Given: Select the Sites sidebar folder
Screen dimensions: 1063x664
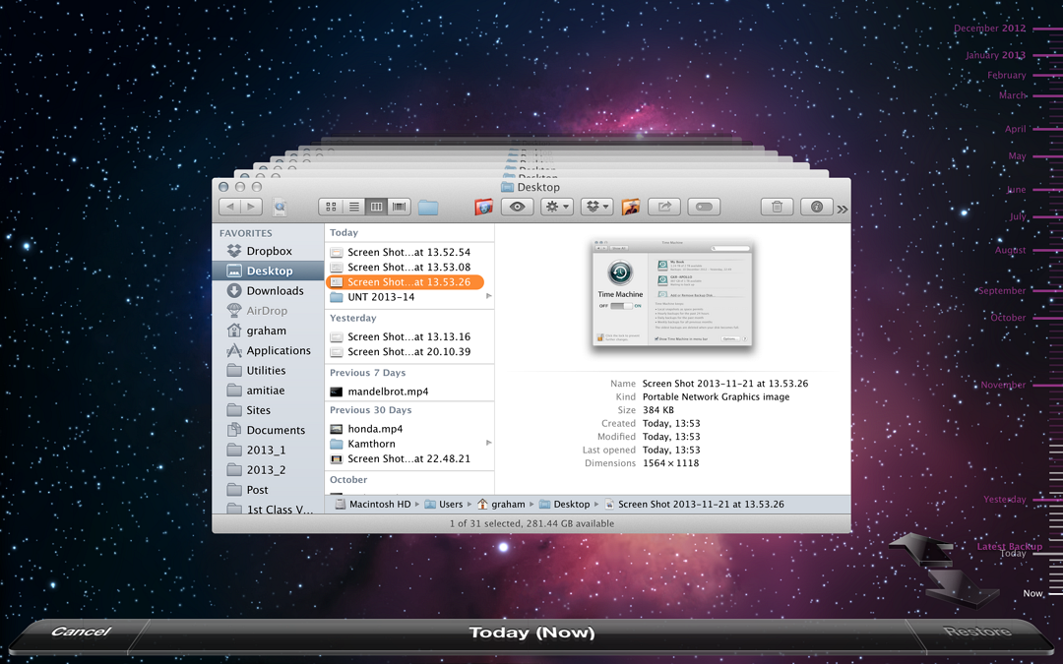Looking at the screenshot, I should (268, 410).
